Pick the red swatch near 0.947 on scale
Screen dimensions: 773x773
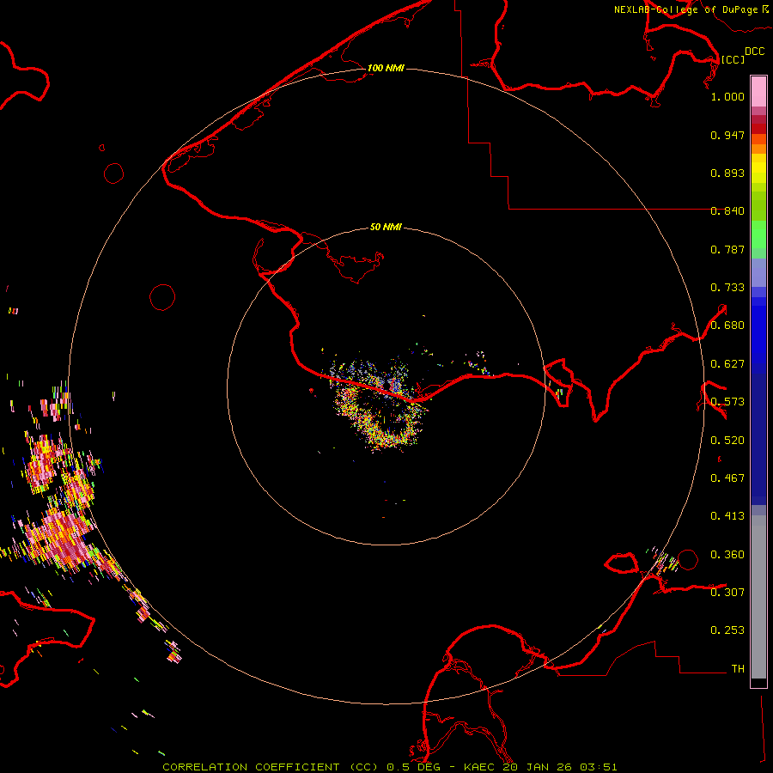[x=758, y=128]
